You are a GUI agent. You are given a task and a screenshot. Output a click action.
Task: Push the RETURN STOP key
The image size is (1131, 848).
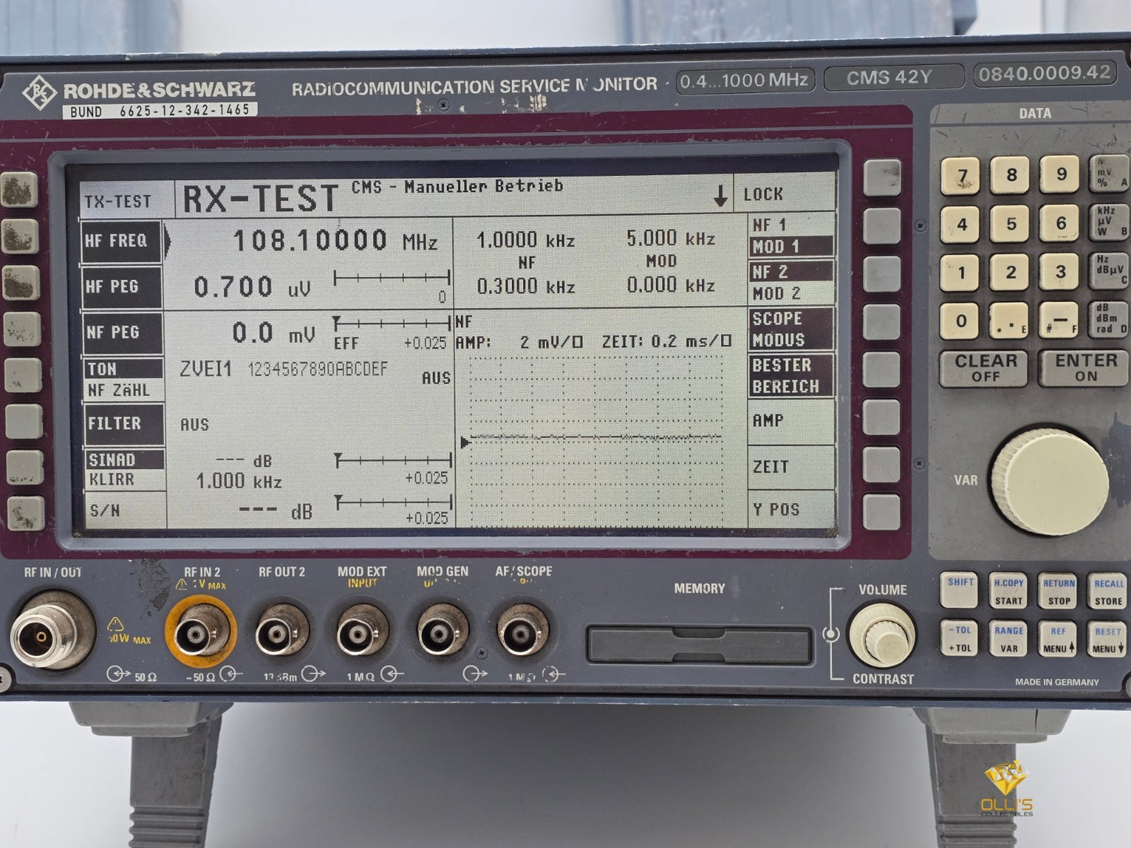1059,592
